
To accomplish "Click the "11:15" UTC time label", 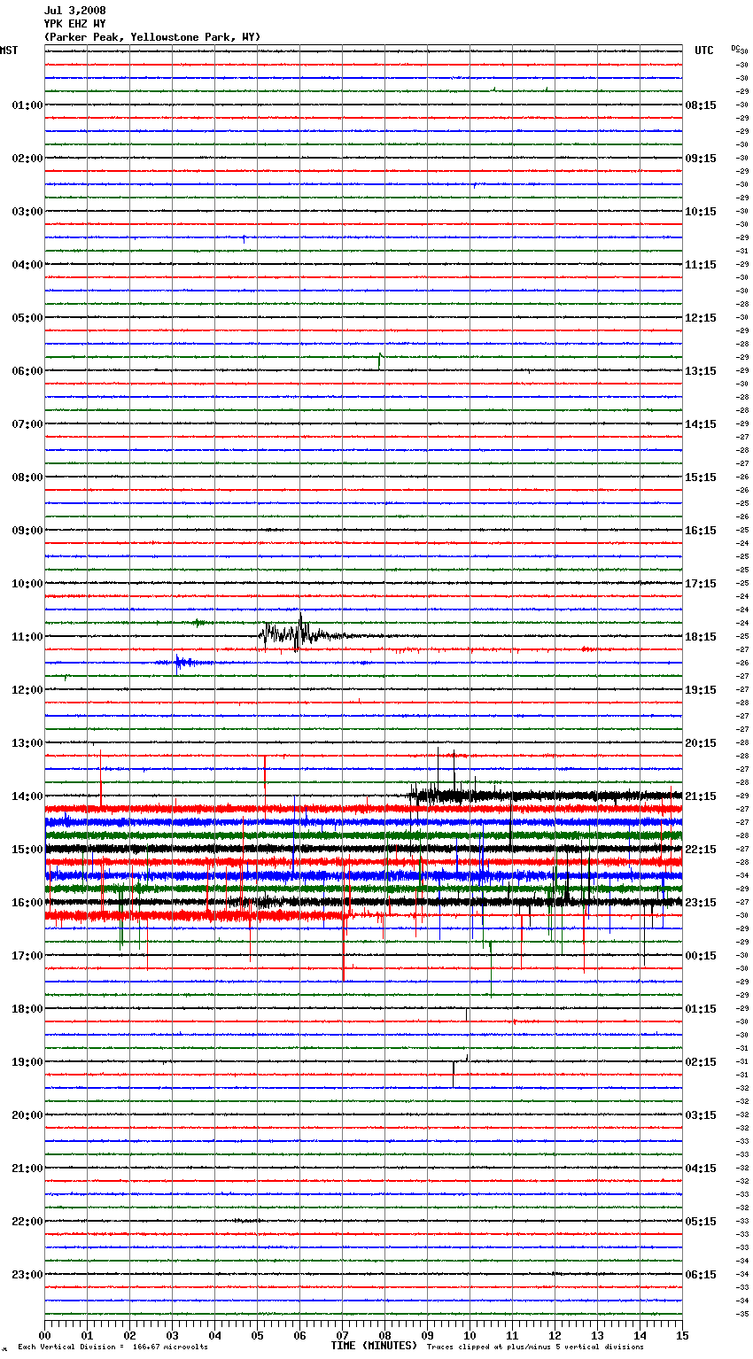I will (x=701, y=265).
